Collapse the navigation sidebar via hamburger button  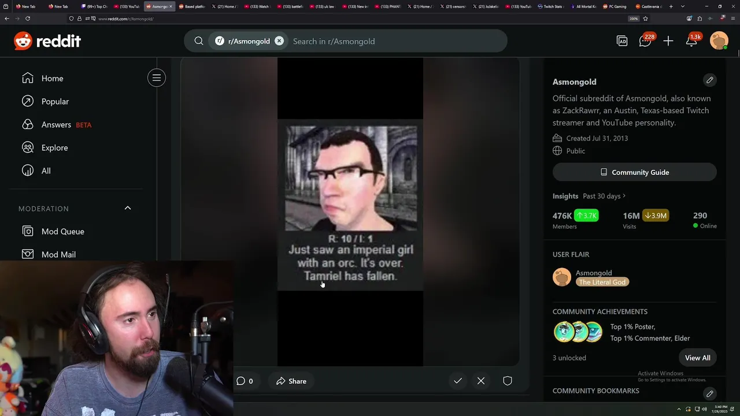pyautogui.click(x=157, y=78)
